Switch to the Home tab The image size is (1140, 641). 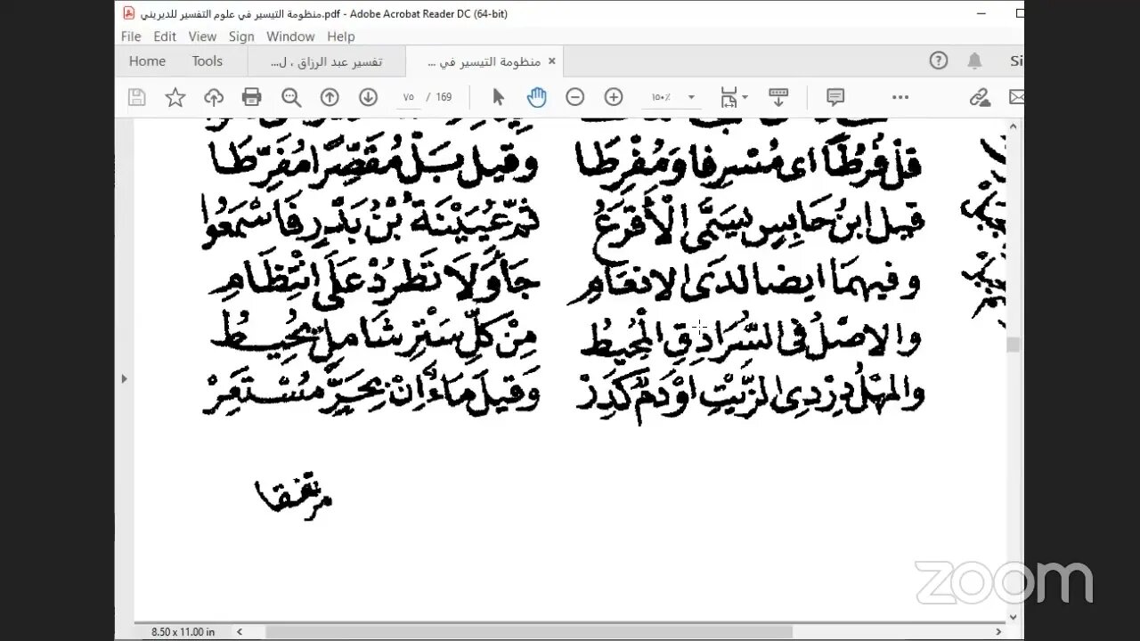[x=147, y=61]
